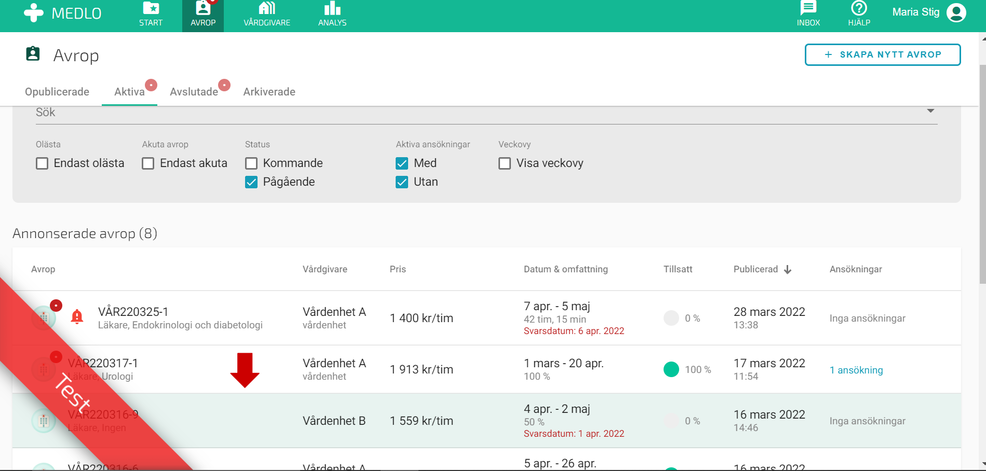
Task: Uncheck the Pågående status checkbox
Action: pyautogui.click(x=251, y=182)
